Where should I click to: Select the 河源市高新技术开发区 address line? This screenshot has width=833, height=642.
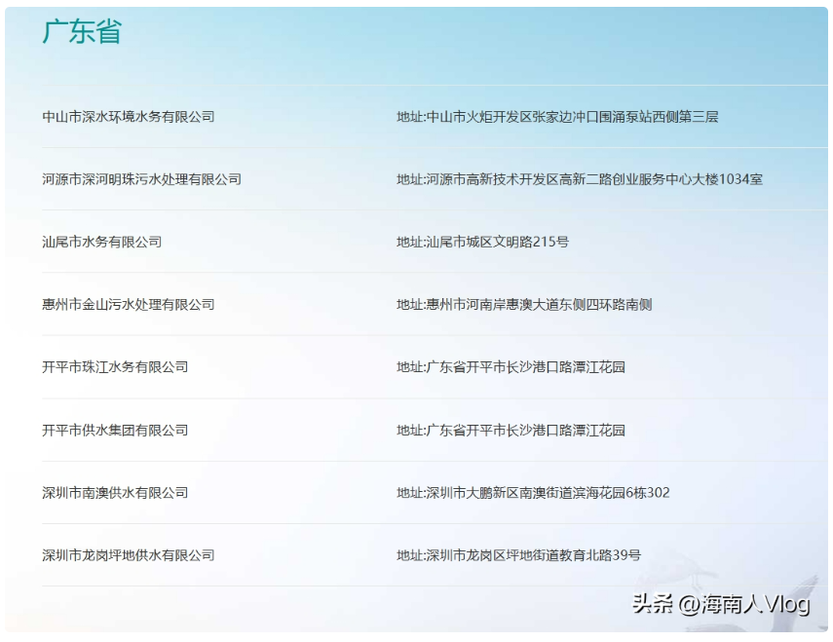click(579, 179)
